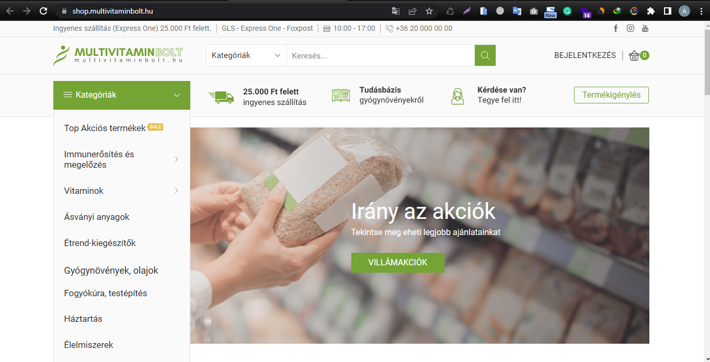Open Grammarly extension
Image resolution: width=710 pixels, height=362 pixels.
pyautogui.click(x=567, y=10)
